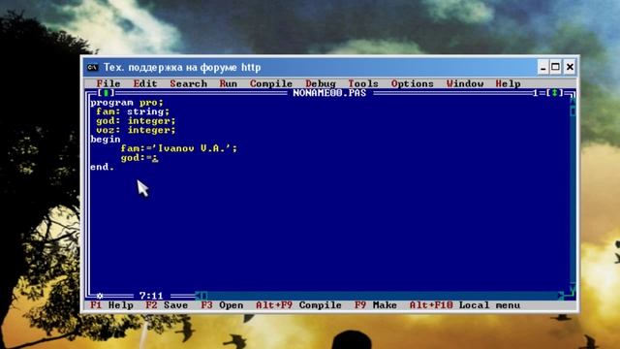This screenshot has height=349, width=620.
Task: Maximize the console window
Action: [555, 67]
